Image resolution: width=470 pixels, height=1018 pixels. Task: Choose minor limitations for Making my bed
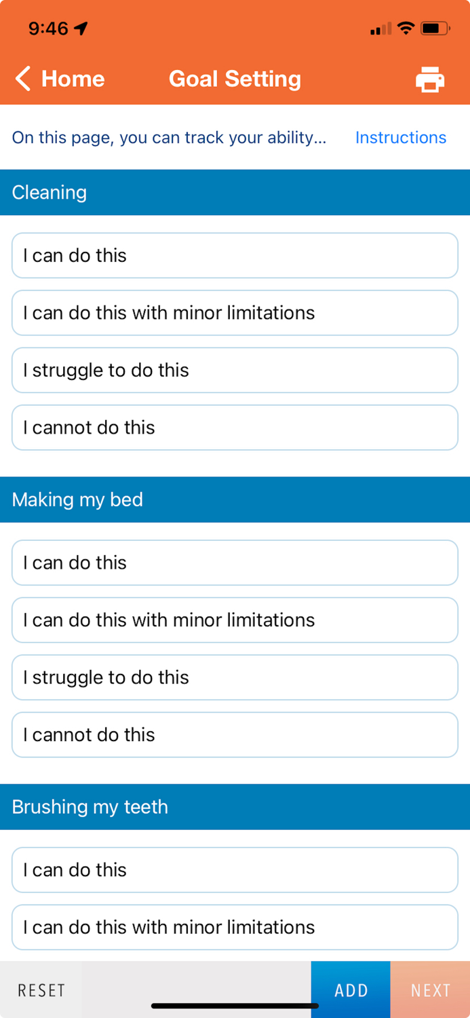point(235,620)
